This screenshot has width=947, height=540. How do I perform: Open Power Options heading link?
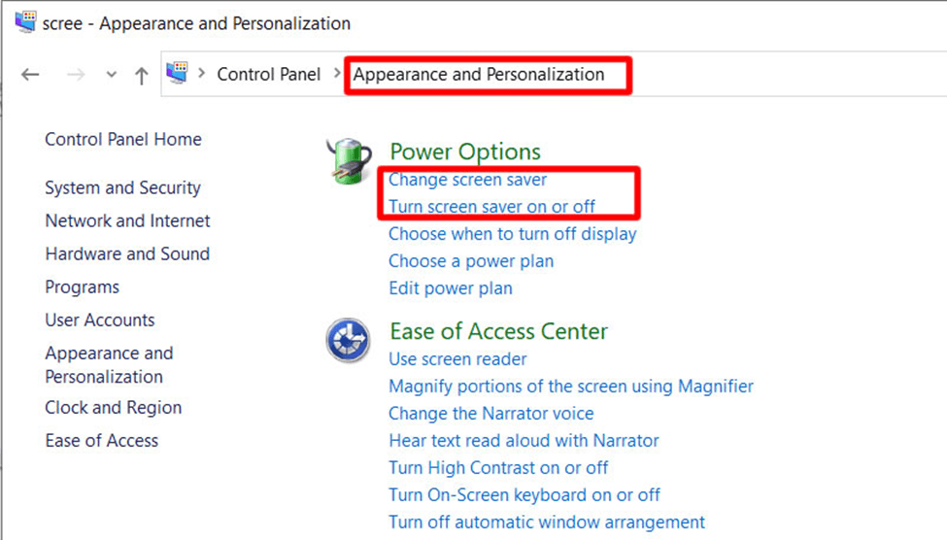pos(464,152)
